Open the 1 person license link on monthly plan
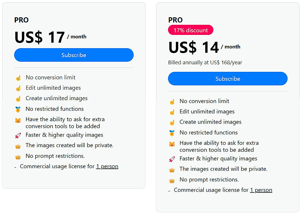 107,166
